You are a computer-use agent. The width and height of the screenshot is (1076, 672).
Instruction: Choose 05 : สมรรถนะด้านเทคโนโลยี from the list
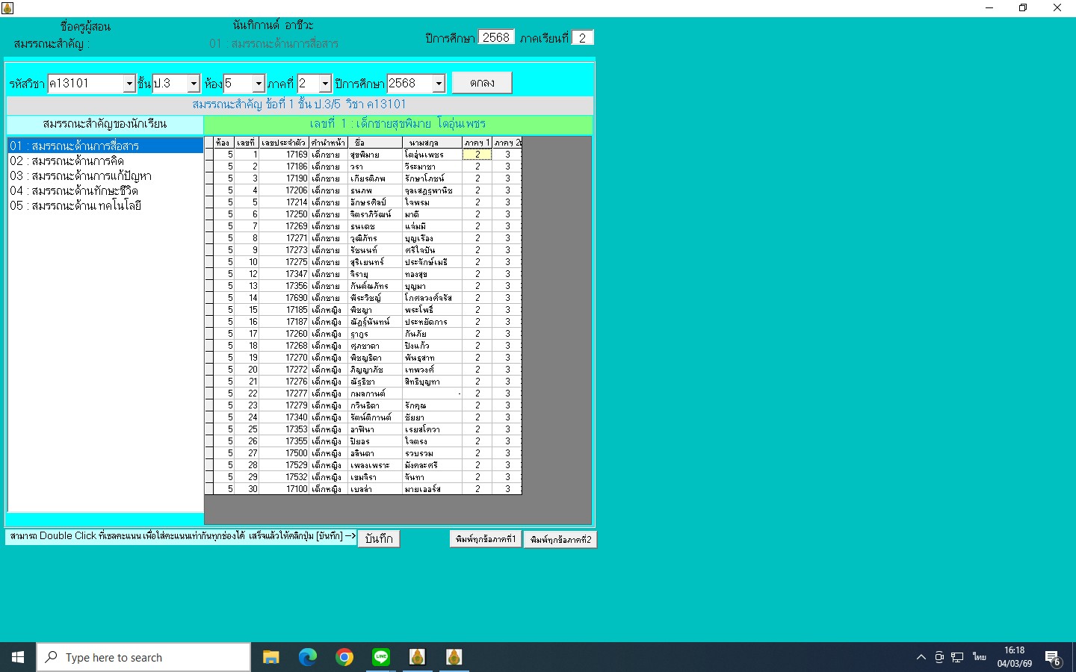(x=75, y=206)
